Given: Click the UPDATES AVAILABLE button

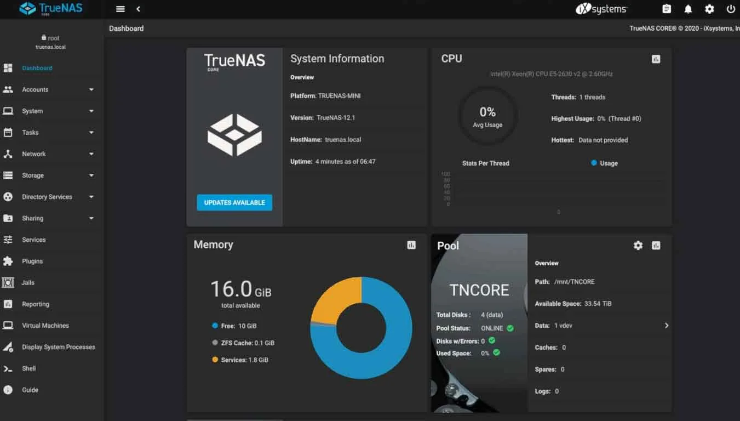Looking at the screenshot, I should pyautogui.click(x=234, y=202).
